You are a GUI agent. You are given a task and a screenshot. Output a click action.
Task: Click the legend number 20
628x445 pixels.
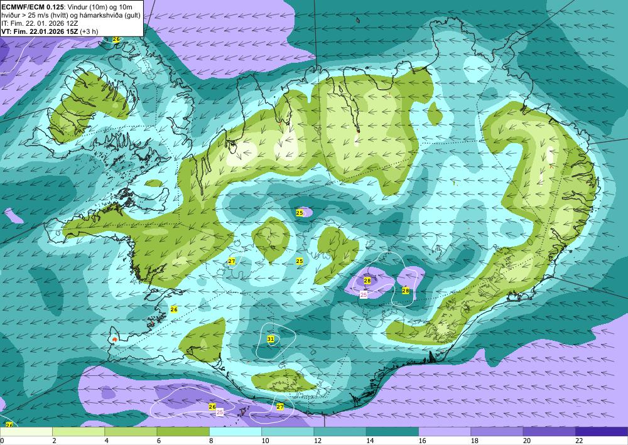pyautogui.click(x=527, y=441)
